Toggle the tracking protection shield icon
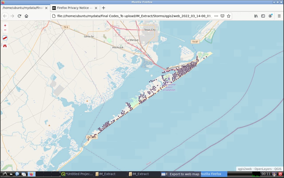 (222, 16)
